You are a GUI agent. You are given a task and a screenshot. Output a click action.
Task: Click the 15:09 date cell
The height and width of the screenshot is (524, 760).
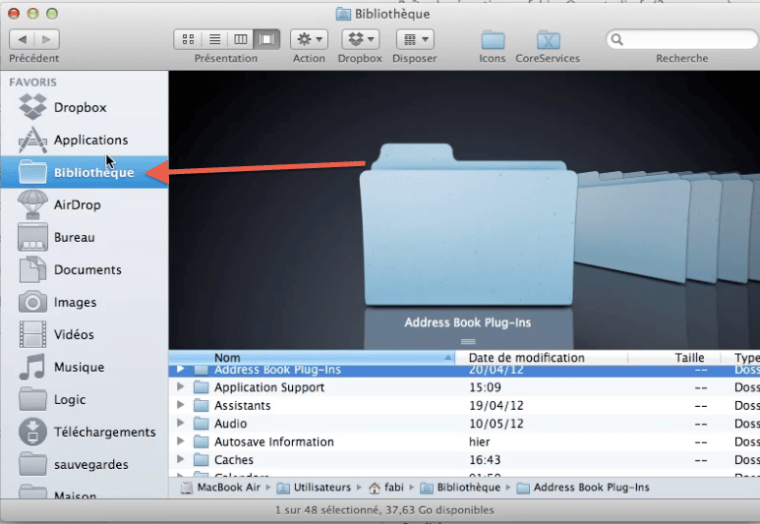(x=485, y=387)
